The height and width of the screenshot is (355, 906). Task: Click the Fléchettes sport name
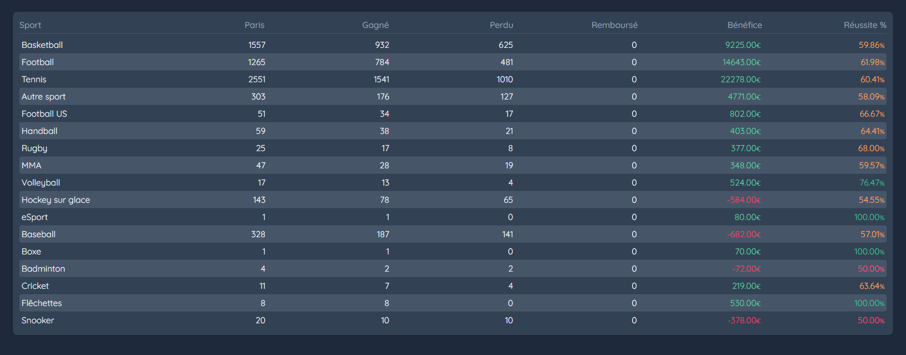coord(41,303)
